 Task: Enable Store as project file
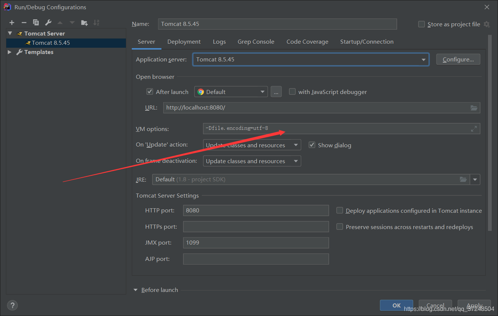click(x=421, y=24)
